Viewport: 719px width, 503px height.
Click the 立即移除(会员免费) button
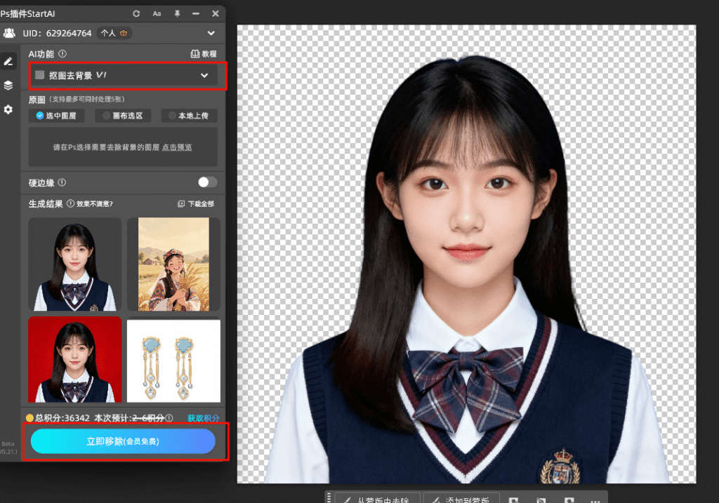pyautogui.click(x=121, y=441)
